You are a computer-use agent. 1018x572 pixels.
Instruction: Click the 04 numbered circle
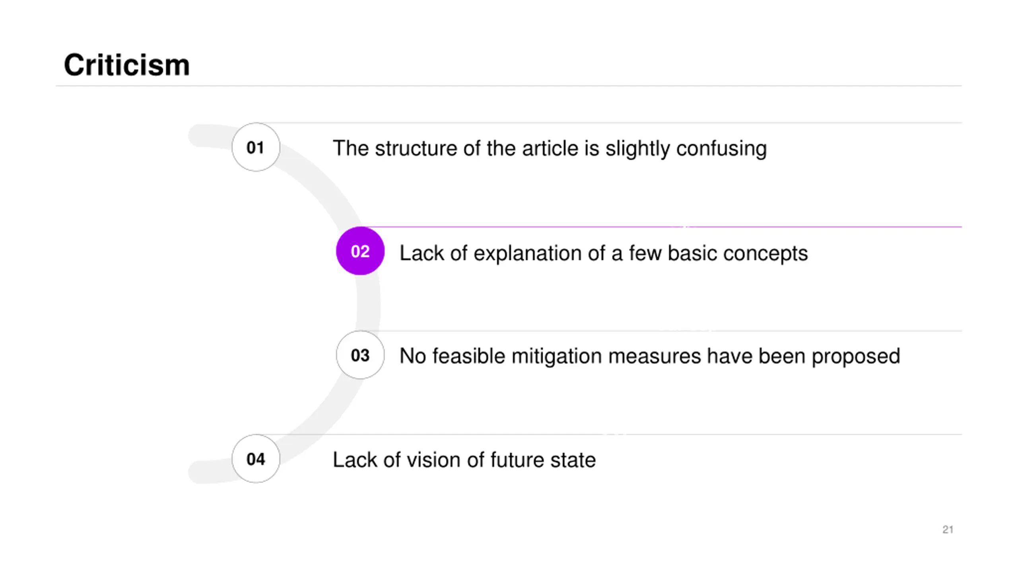pyautogui.click(x=256, y=459)
